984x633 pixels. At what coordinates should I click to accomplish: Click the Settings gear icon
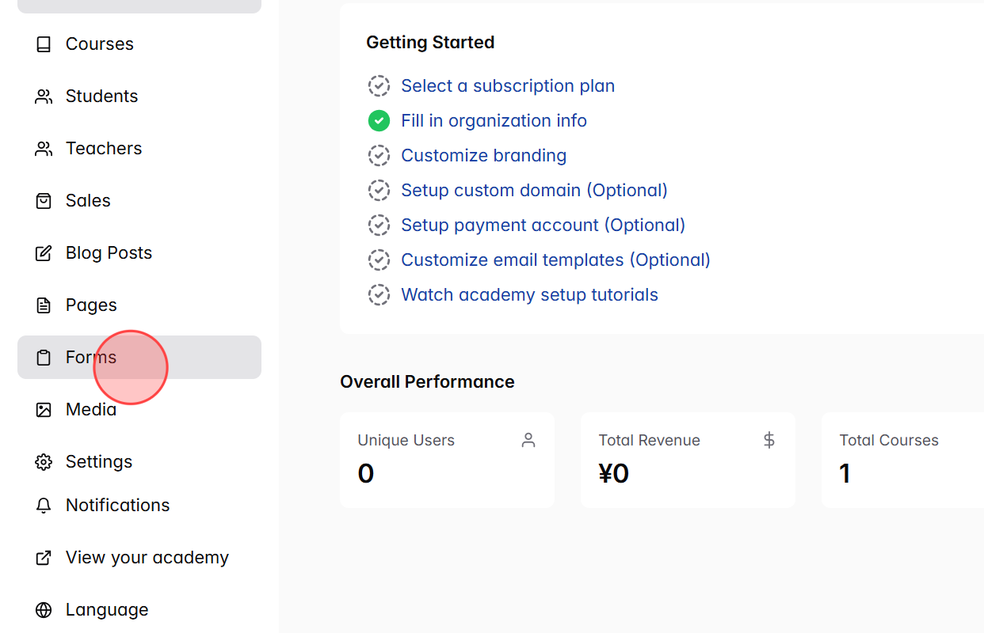pyautogui.click(x=44, y=461)
